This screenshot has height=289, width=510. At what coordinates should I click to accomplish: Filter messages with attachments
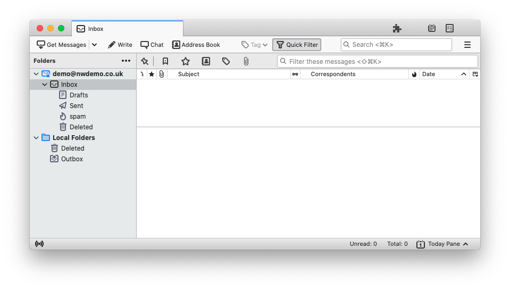246,61
